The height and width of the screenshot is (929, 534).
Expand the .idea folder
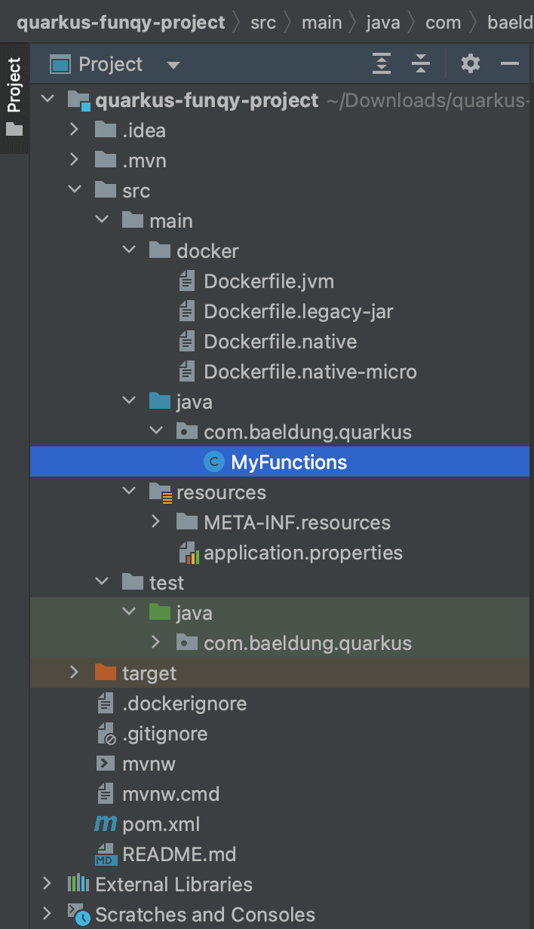coord(74,130)
